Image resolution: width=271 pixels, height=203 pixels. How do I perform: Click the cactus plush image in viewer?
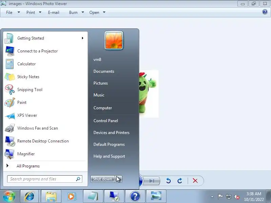[149, 94]
